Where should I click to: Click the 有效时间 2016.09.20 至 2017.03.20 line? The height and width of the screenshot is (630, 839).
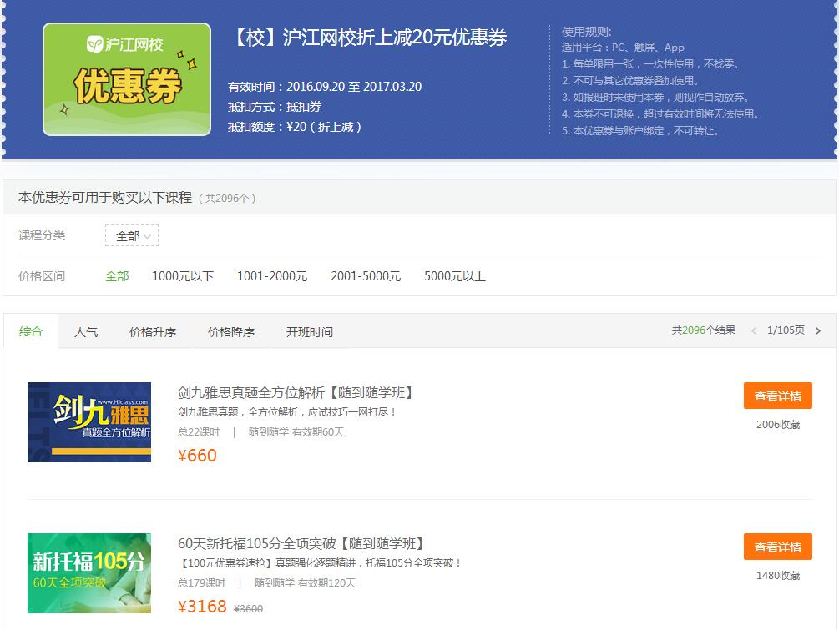pyautogui.click(x=325, y=87)
